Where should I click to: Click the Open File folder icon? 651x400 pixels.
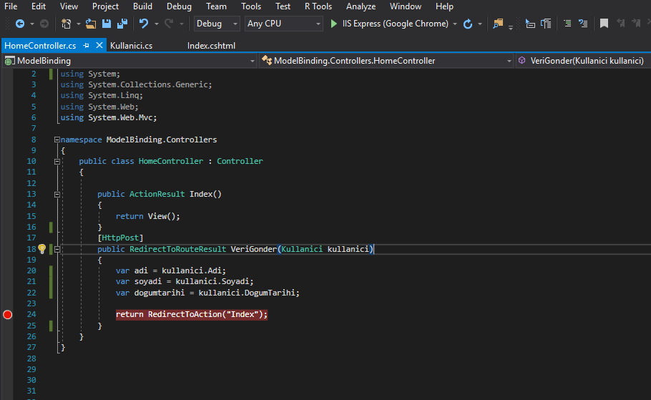pos(91,24)
